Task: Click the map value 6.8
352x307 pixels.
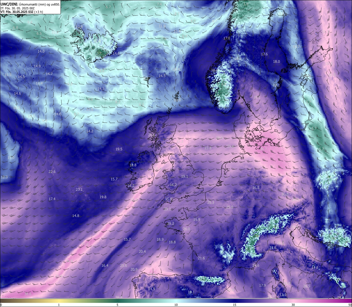Action: [x=15, y=28]
